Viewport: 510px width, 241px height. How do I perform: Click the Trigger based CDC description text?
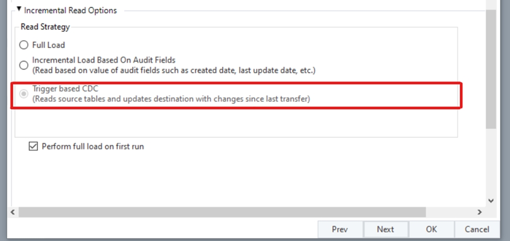(171, 99)
